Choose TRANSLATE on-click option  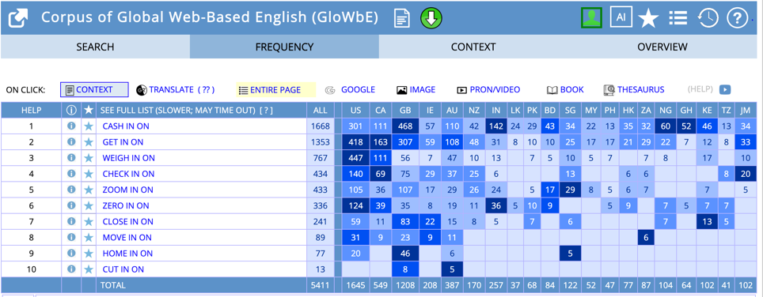point(175,90)
